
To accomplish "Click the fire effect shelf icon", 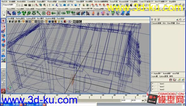I will [x=93, y=13].
